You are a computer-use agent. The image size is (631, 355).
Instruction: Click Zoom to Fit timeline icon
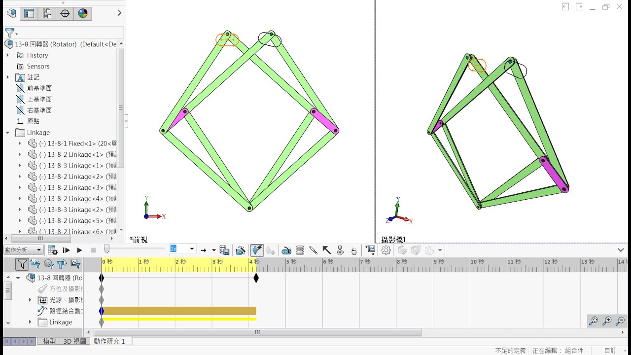coord(594,320)
